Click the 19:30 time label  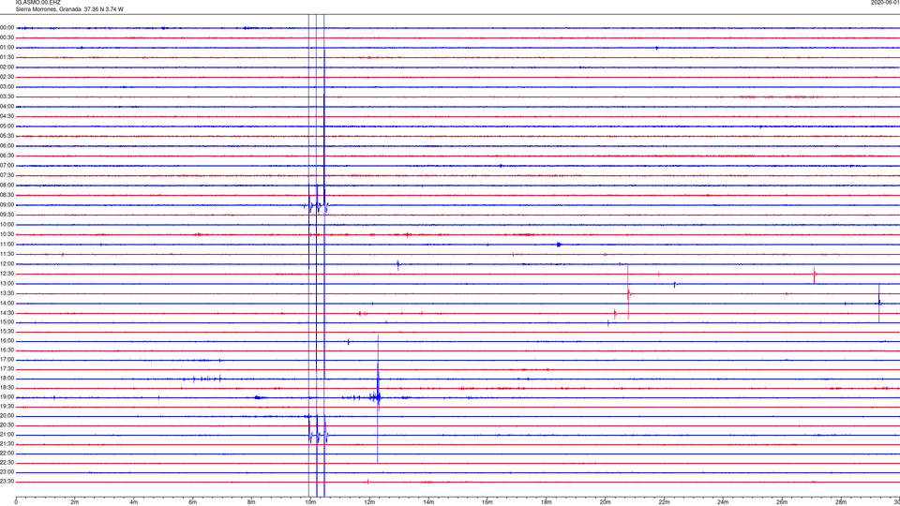pos(7,406)
